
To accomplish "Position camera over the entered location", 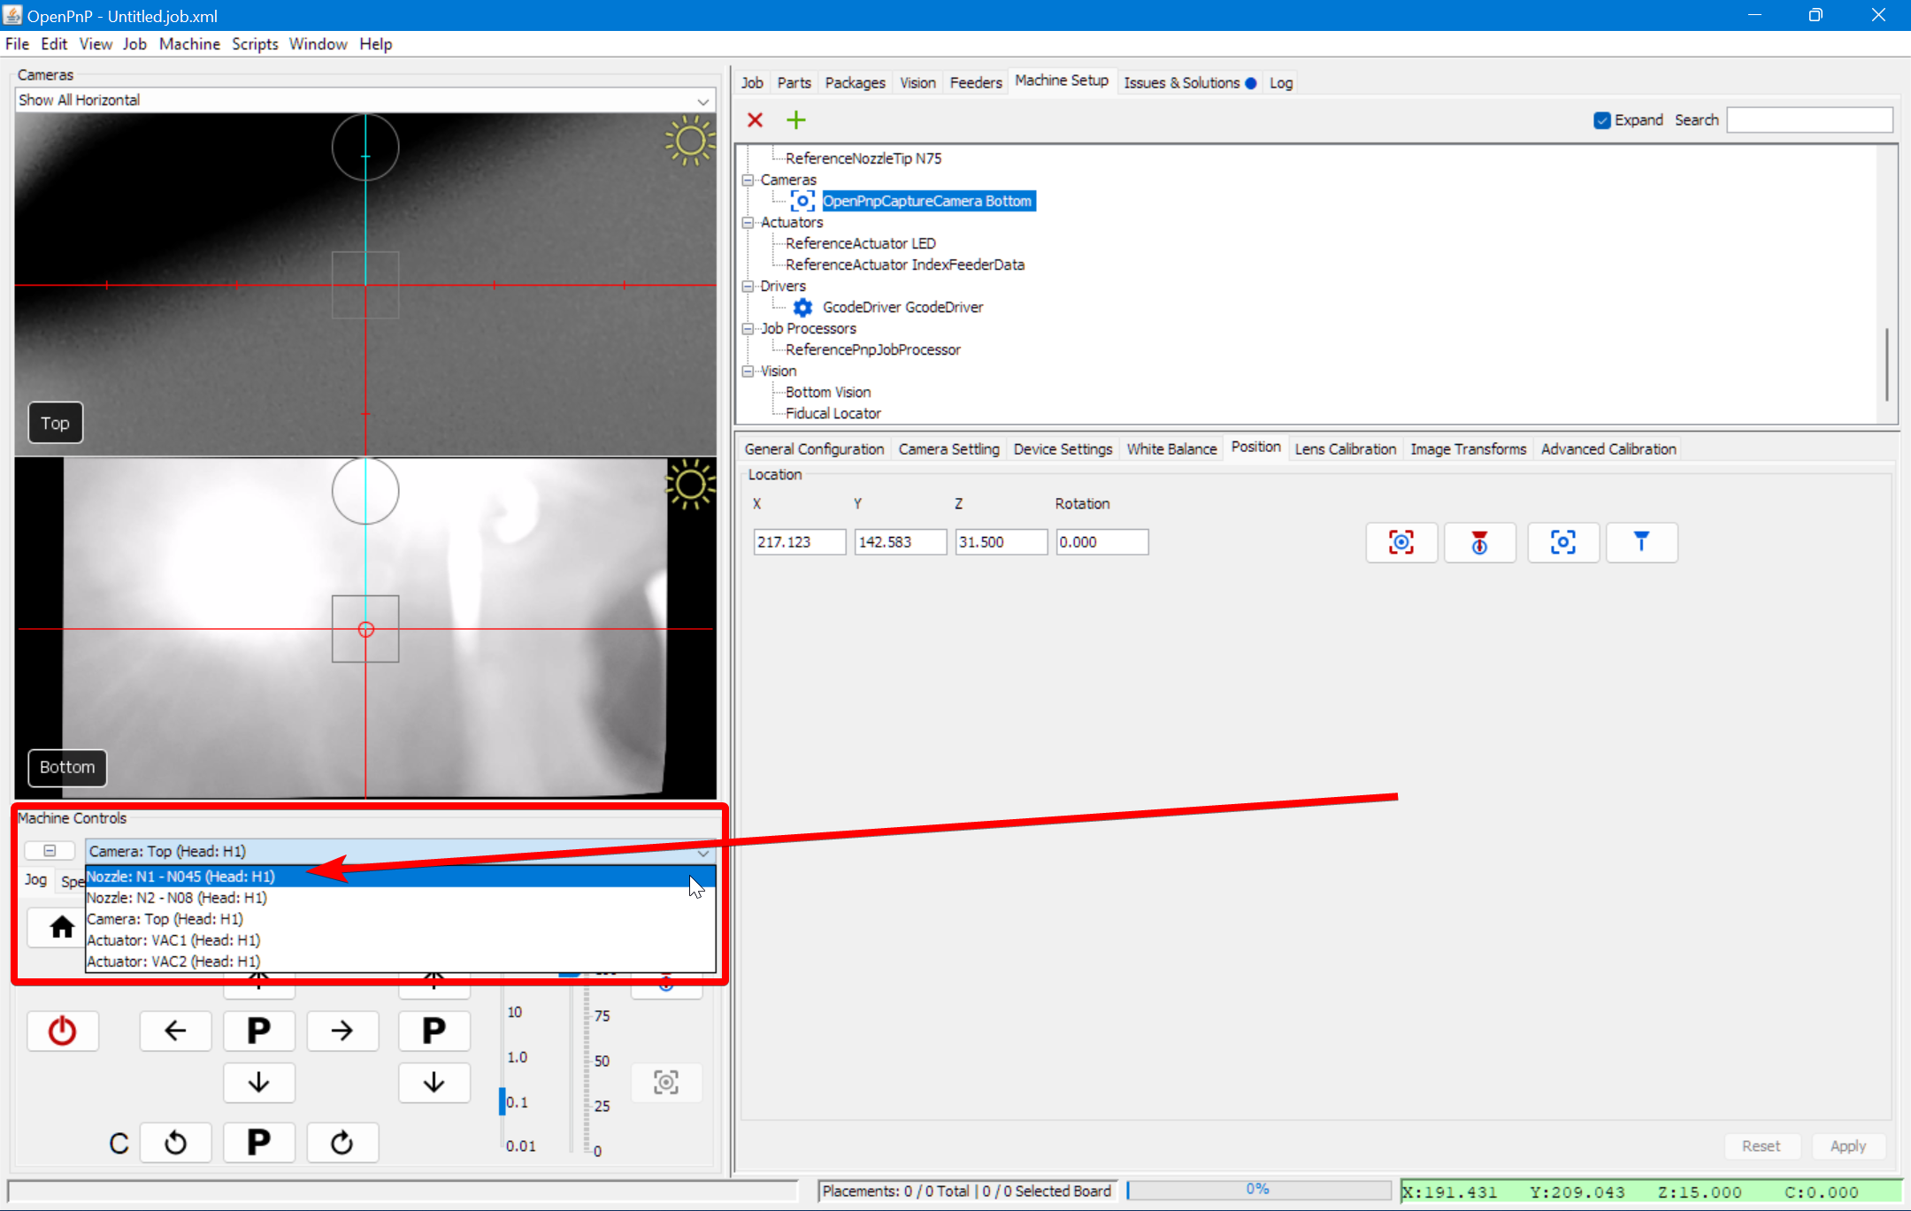I will 1562,542.
